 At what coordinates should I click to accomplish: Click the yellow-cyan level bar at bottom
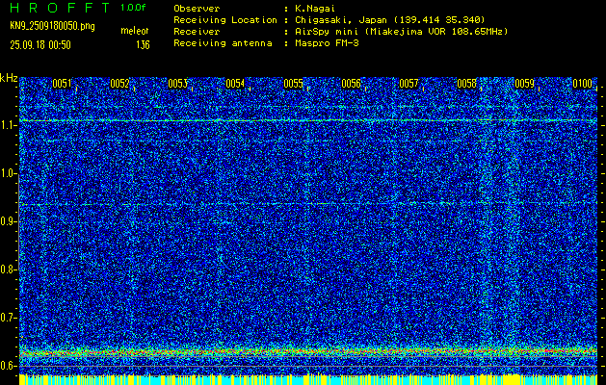point(308,379)
